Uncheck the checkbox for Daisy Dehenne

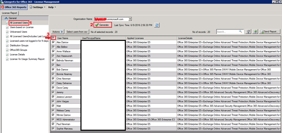click(53, 83)
